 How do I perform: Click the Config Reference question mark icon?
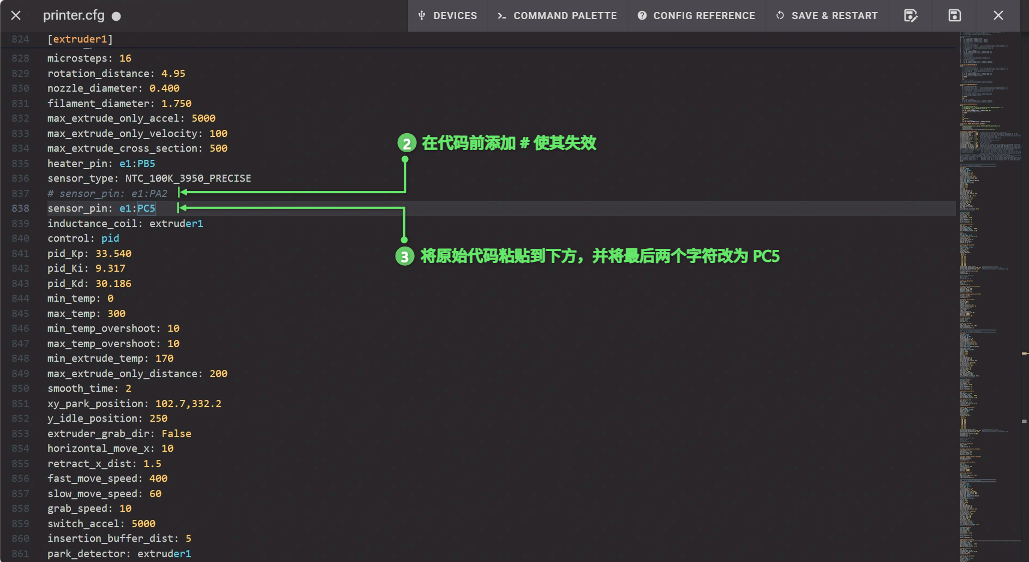(642, 15)
